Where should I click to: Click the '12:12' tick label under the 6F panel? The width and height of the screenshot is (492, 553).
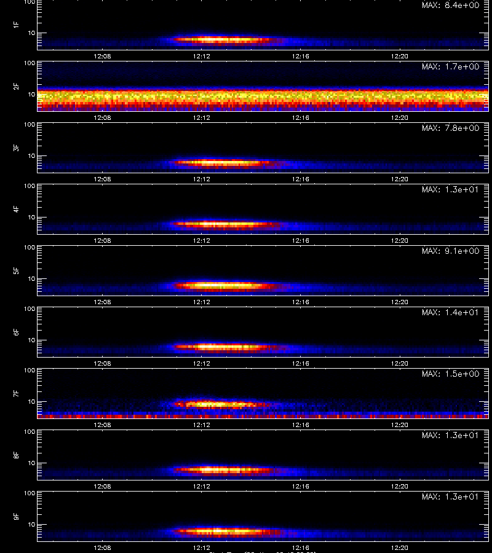tap(202, 364)
